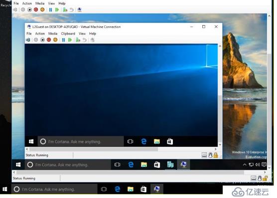
Task: Click L2Guest window vertical scrollbar down arrow
Action: 220,145
